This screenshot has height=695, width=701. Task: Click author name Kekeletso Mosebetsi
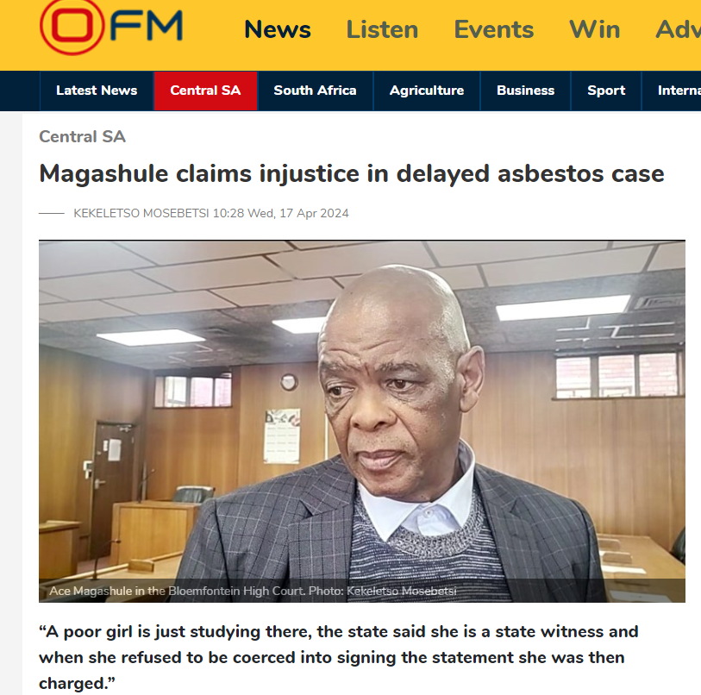pyautogui.click(x=141, y=213)
